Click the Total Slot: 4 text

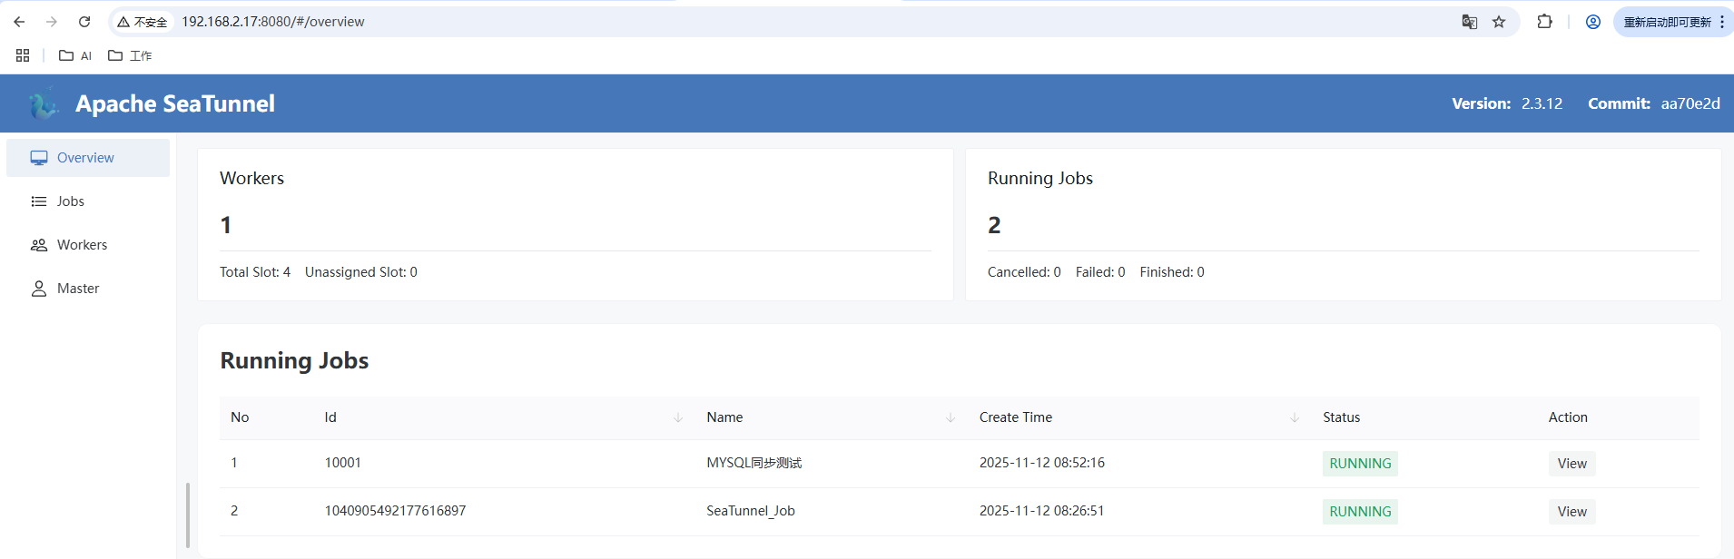[x=255, y=272]
